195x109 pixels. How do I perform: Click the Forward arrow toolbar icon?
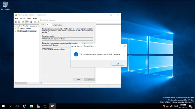tap(19, 22)
